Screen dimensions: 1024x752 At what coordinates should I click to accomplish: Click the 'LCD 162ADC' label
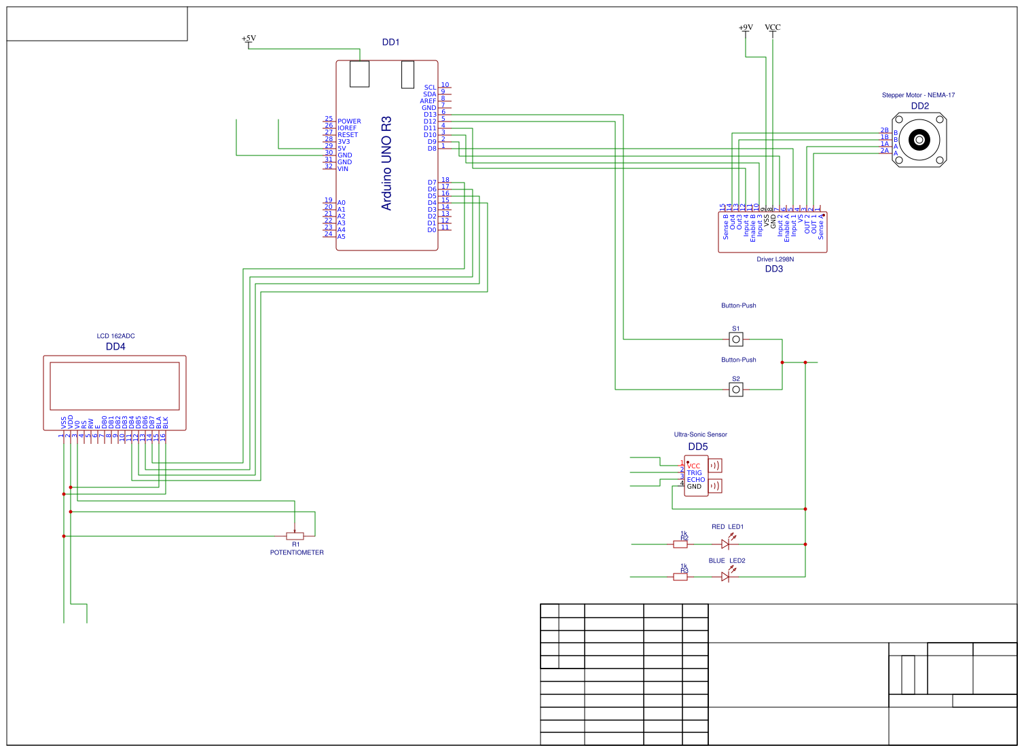click(x=115, y=336)
